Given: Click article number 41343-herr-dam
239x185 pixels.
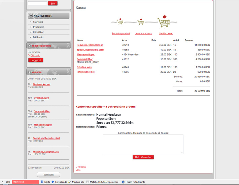Looking at the screenshot, I should pos(131,54).
